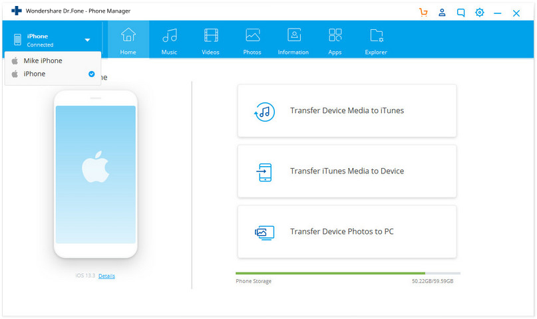Switch to the Information tab
Image resolution: width=537 pixels, height=319 pixels.
(x=293, y=40)
